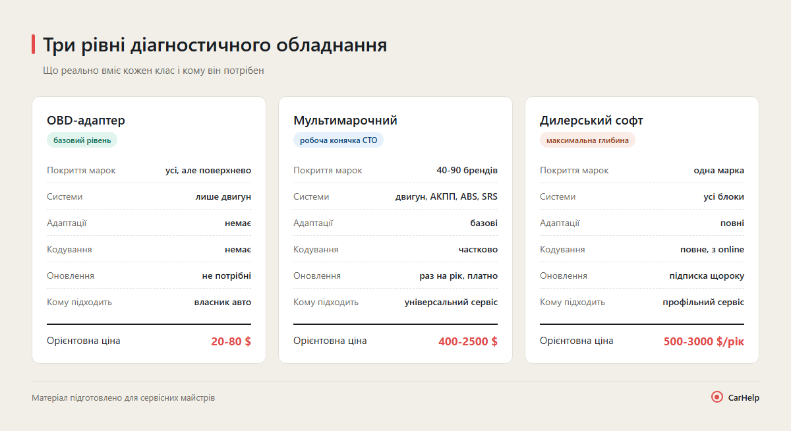Click Кодування немає value in OBD-адаптер card

pyautogui.click(x=238, y=249)
